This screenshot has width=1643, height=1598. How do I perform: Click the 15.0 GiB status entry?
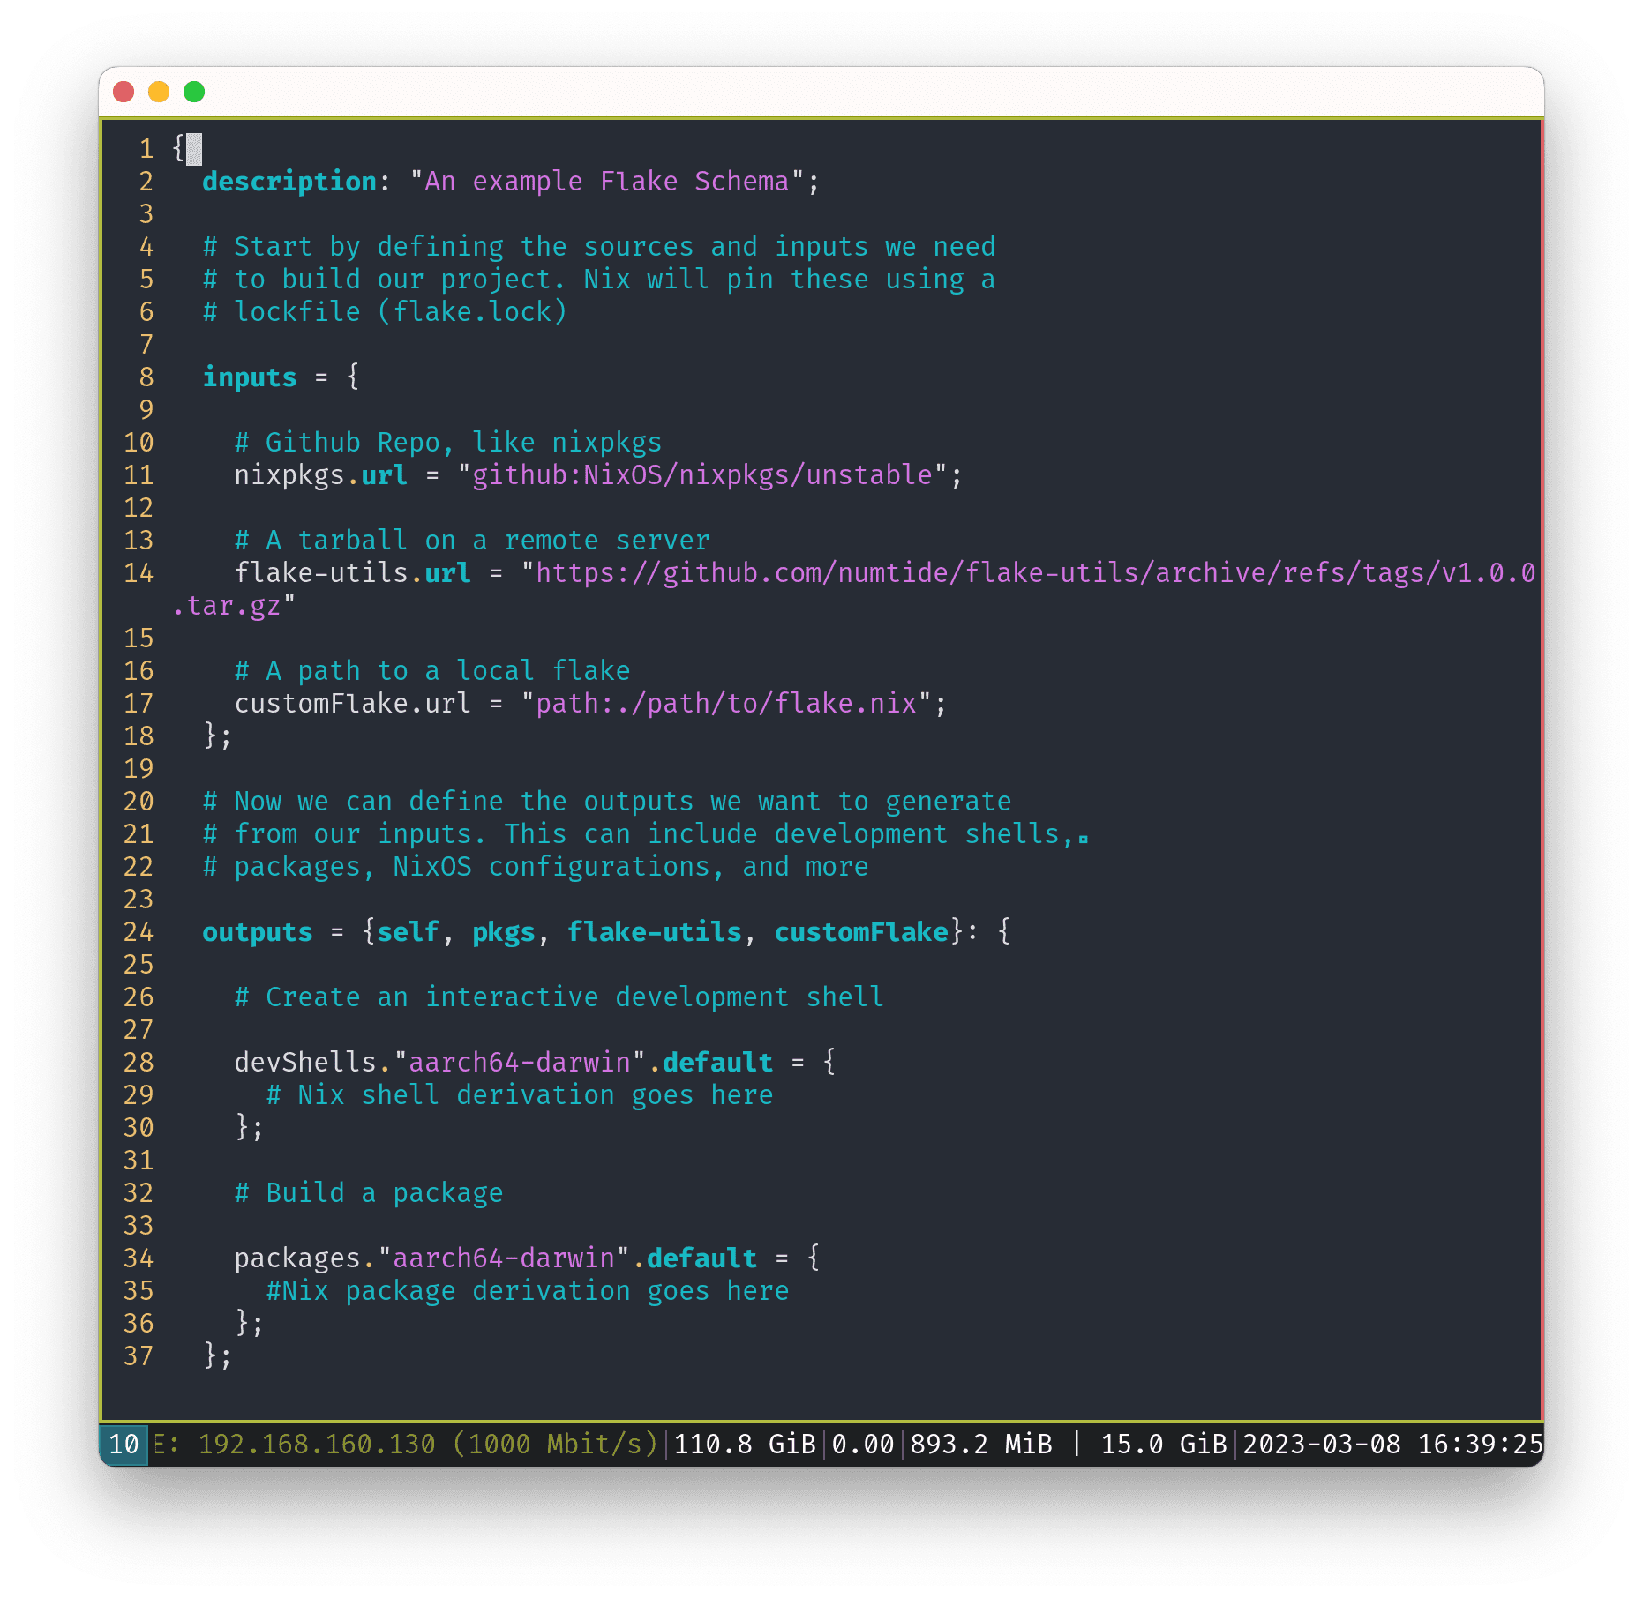click(x=1164, y=1445)
